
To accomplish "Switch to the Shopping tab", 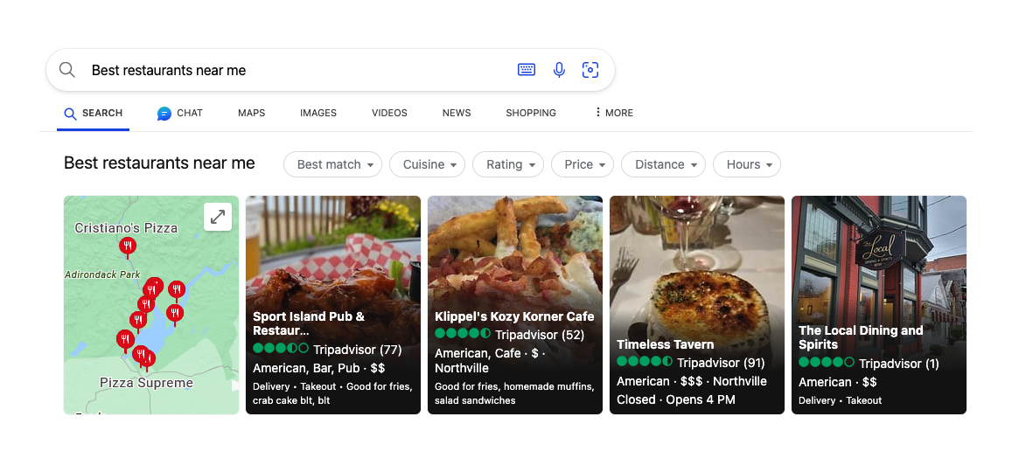I will [x=531, y=113].
